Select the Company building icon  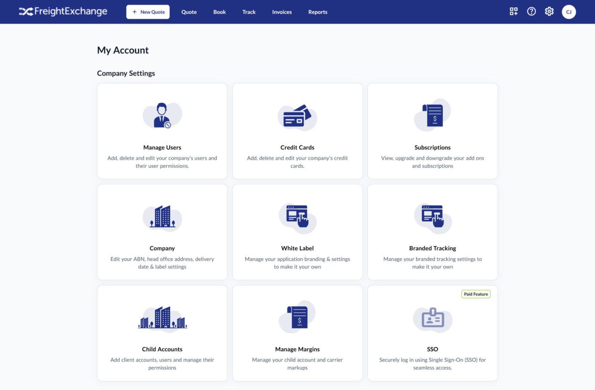(x=162, y=217)
